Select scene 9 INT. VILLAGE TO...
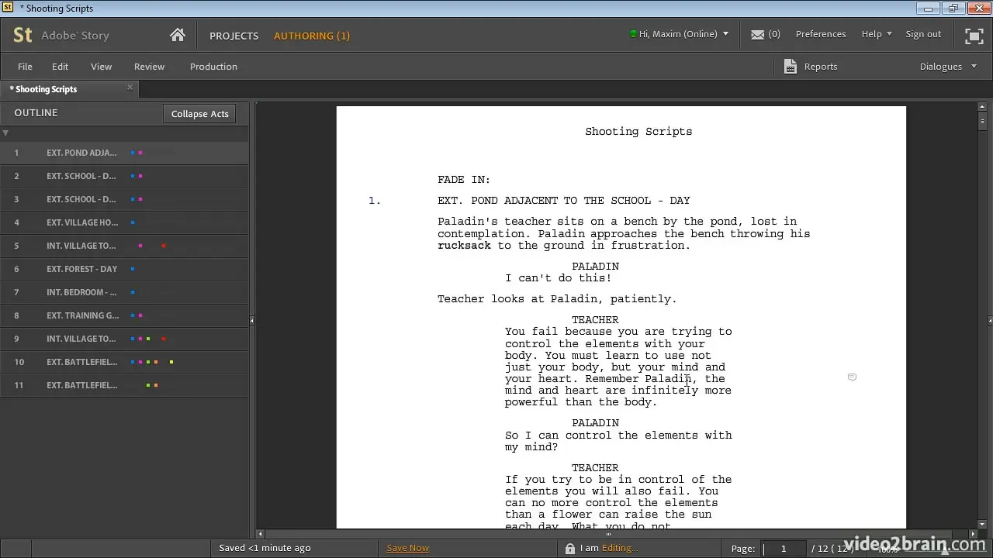993x558 pixels. [x=124, y=339]
